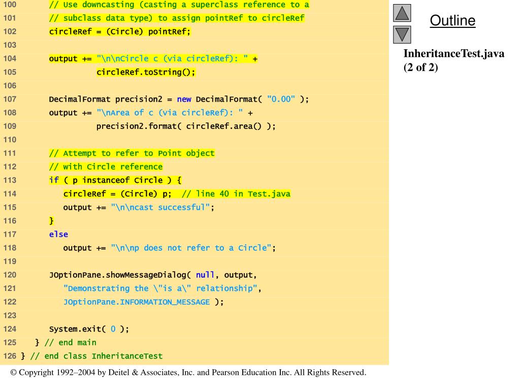Click "if ( p instanceof Circle ) {" statement
The width and height of the screenshot is (520, 390).
tap(115, 180)
